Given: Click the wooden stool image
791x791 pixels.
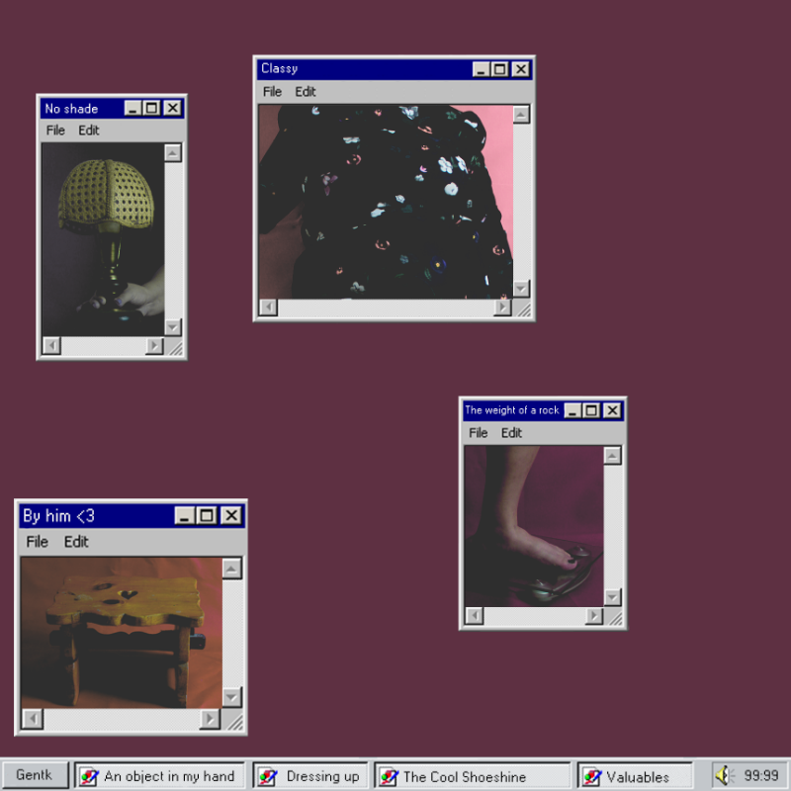Looking at the screenshot, I should 121,633.
